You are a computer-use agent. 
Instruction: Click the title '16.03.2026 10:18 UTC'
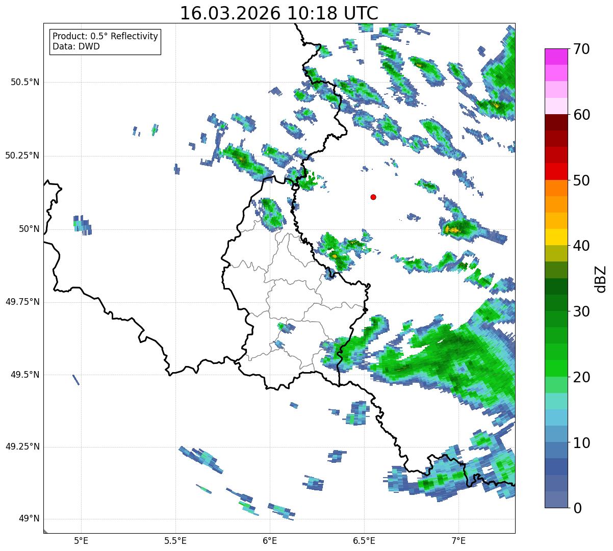pos(279,13)
